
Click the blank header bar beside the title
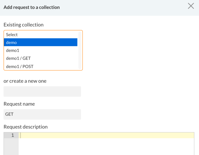[x=124, y=7]
